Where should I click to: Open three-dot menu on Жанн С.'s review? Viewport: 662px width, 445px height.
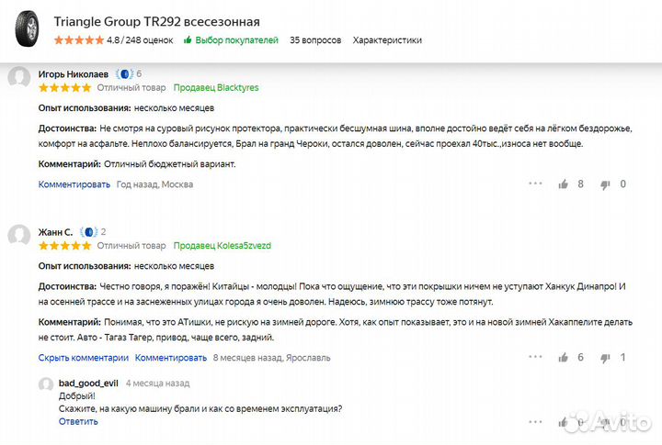click(x=535, y=357)
